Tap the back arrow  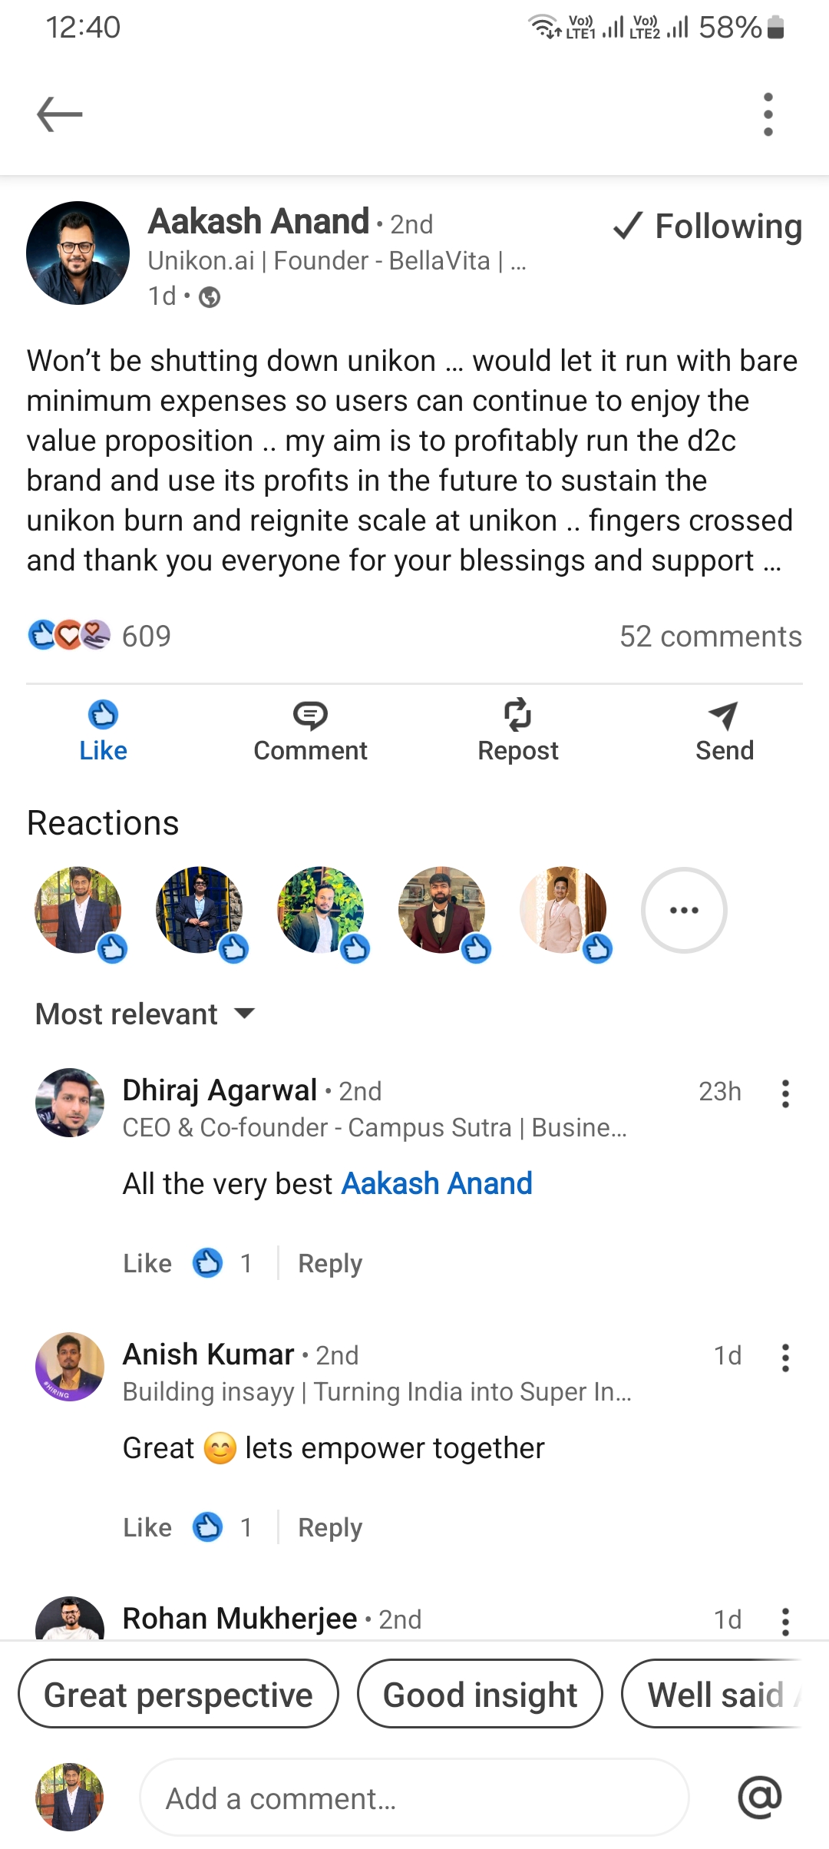[60, 114]
